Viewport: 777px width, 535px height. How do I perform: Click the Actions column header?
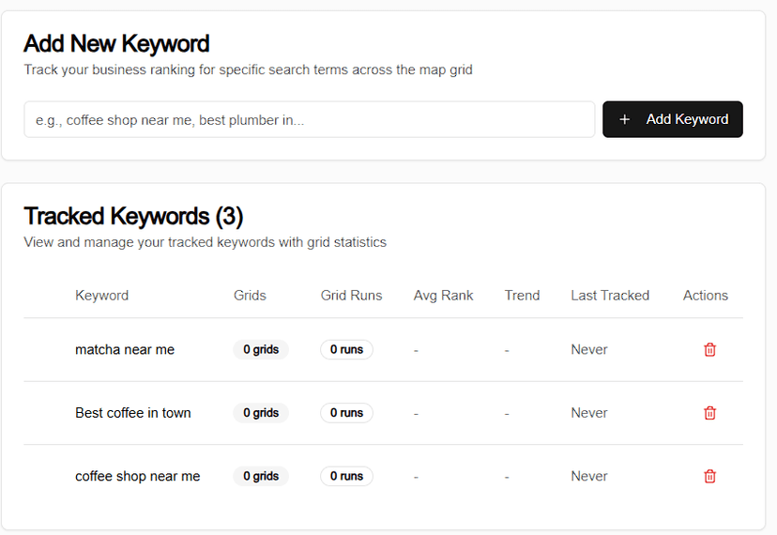click(x=706, y=296)
